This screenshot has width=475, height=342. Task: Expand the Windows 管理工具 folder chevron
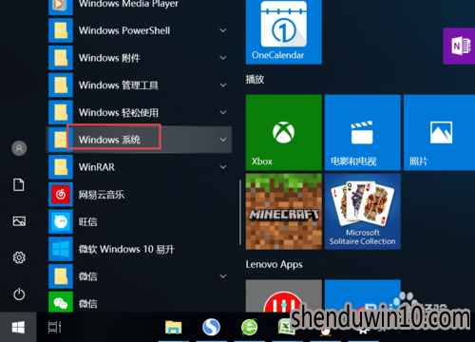pyautogui.click(x=223, y=85)
